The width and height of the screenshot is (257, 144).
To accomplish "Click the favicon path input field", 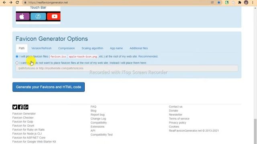I will point(127,68).
